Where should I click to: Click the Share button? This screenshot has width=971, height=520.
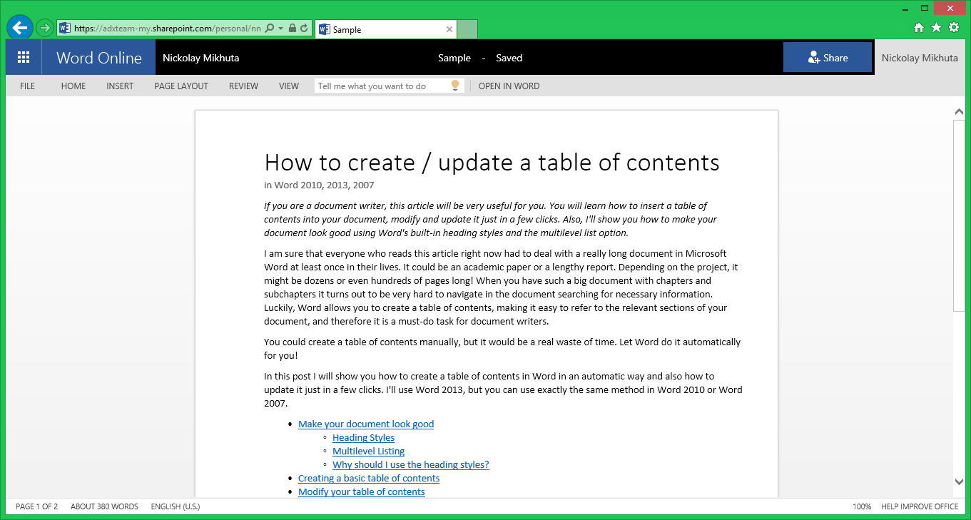coord(828,58)
